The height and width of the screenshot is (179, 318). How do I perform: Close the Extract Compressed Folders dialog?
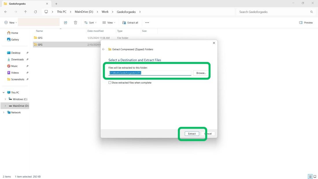pyautogui.click(x=214, y=43)
